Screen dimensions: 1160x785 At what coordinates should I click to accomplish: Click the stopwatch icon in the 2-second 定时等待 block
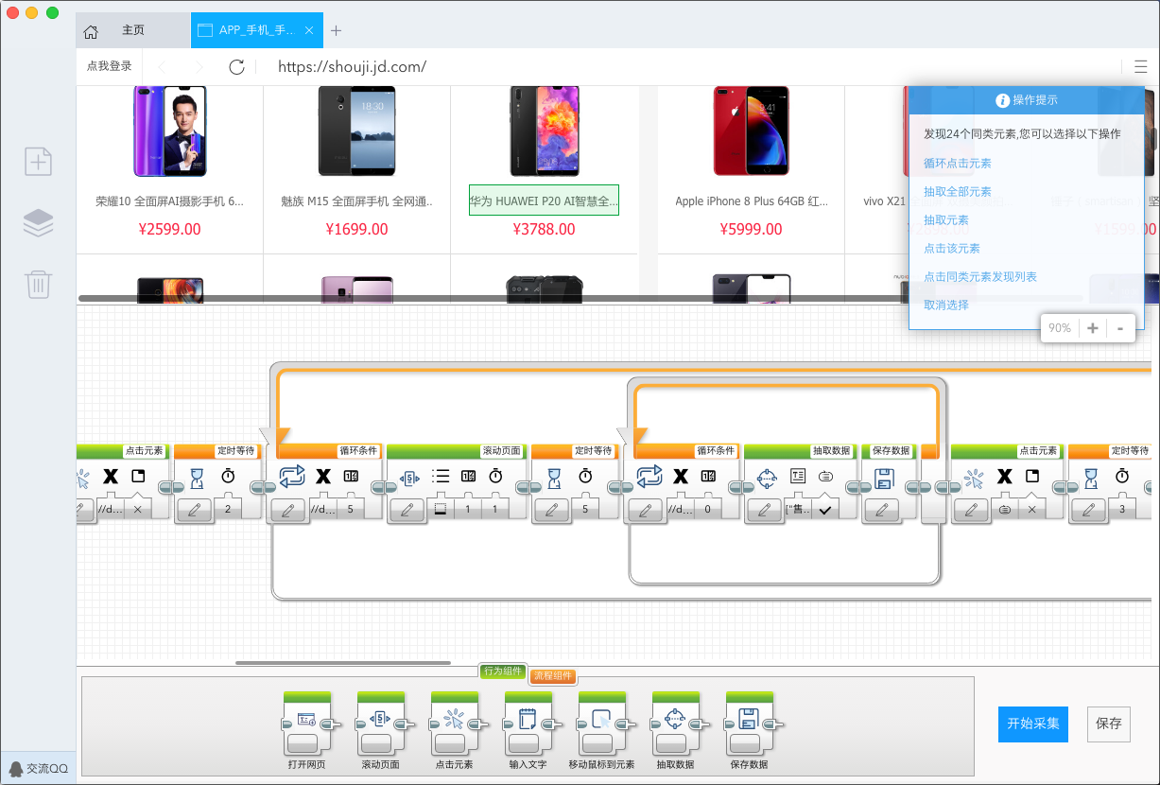pos(228,477)
